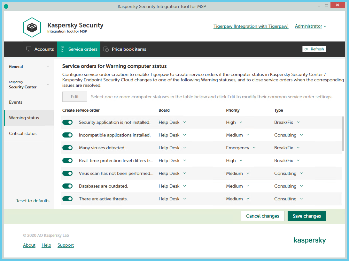Click the Kaspersky hexagon logo icon
This screenshot has width=349, height=261.
(32, 27)
